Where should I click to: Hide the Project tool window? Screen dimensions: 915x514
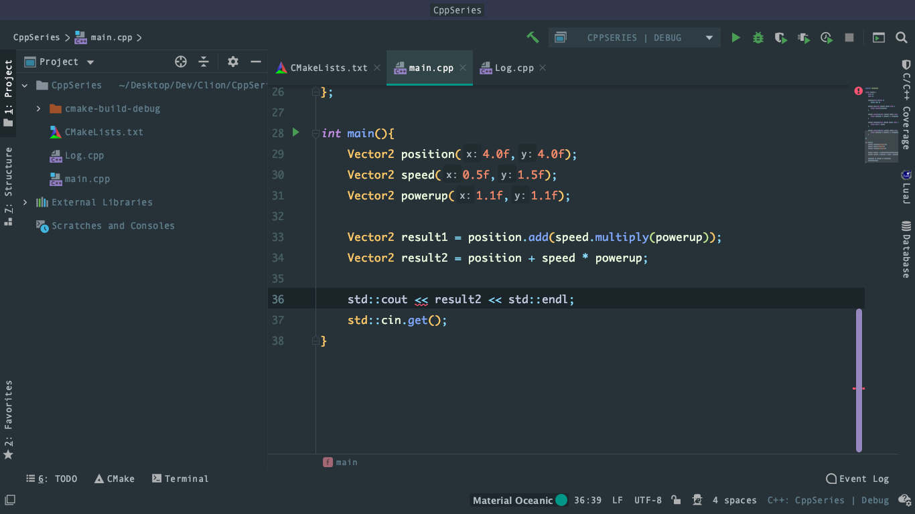point(256,62)
